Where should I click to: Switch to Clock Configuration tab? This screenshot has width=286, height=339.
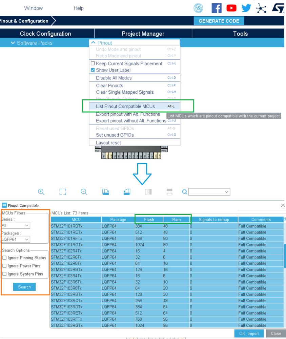point(45,34)
